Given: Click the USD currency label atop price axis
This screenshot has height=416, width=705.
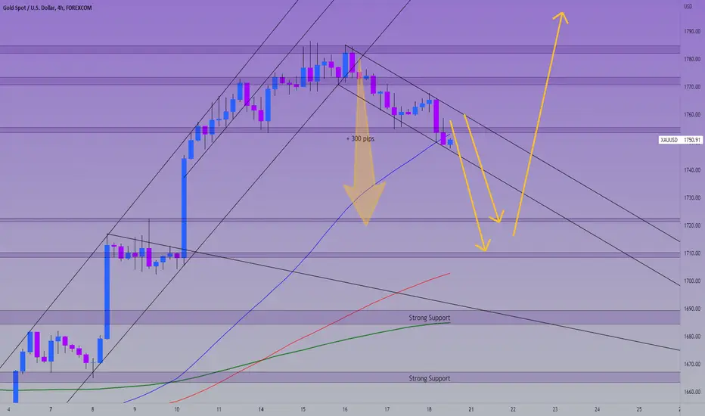Looking at the screenshot, I should click(688, 6).
